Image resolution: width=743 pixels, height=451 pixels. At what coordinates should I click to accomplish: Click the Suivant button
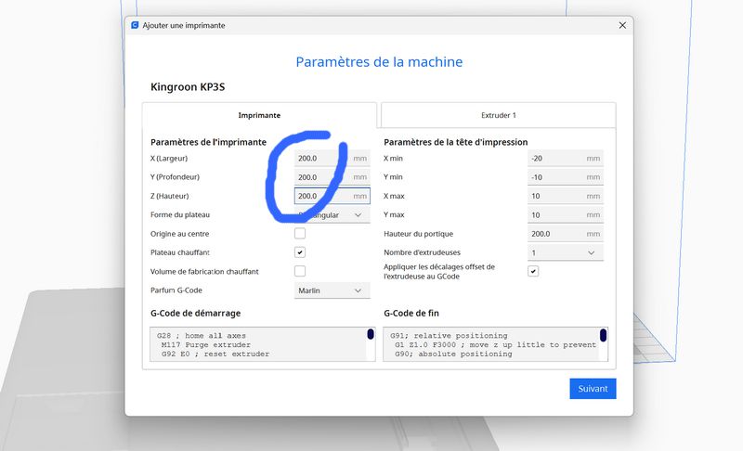593,389
